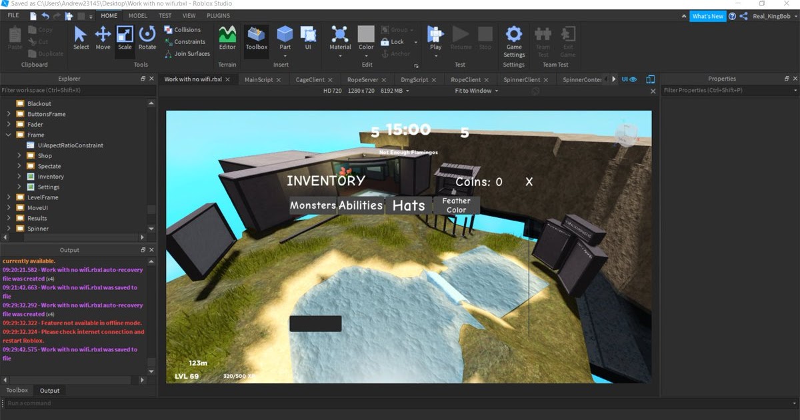Collapse the ribbon with the up chevron

(683, 16)
